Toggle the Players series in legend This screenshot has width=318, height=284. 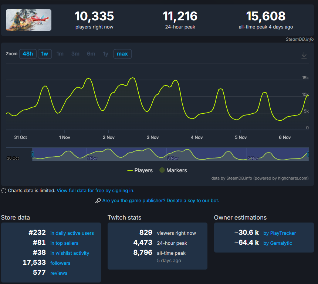[x=140, y=170]
